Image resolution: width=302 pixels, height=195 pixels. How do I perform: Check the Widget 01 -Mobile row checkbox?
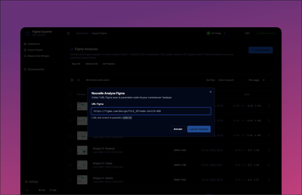click(70, 180)
